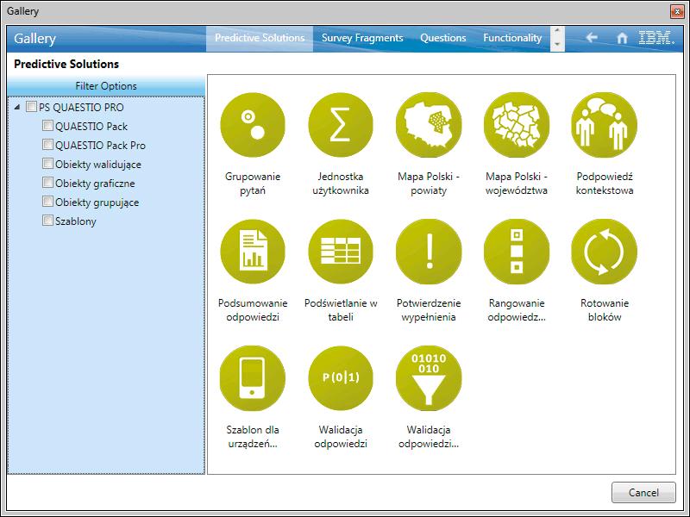Click the Szablon dla urządzeń label
This screenshot has width=690, height=517.
[253, 437]
